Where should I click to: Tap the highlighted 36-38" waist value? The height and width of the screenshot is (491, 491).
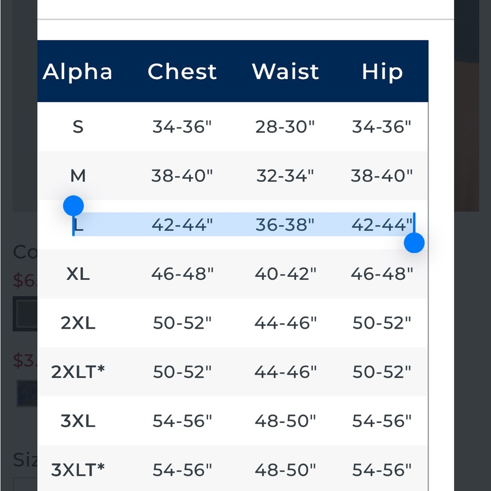pos(285,225)
